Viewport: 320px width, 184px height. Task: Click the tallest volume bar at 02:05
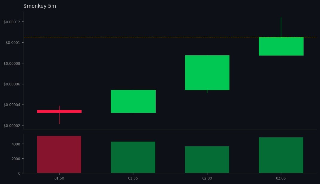(x=281, y=155)
